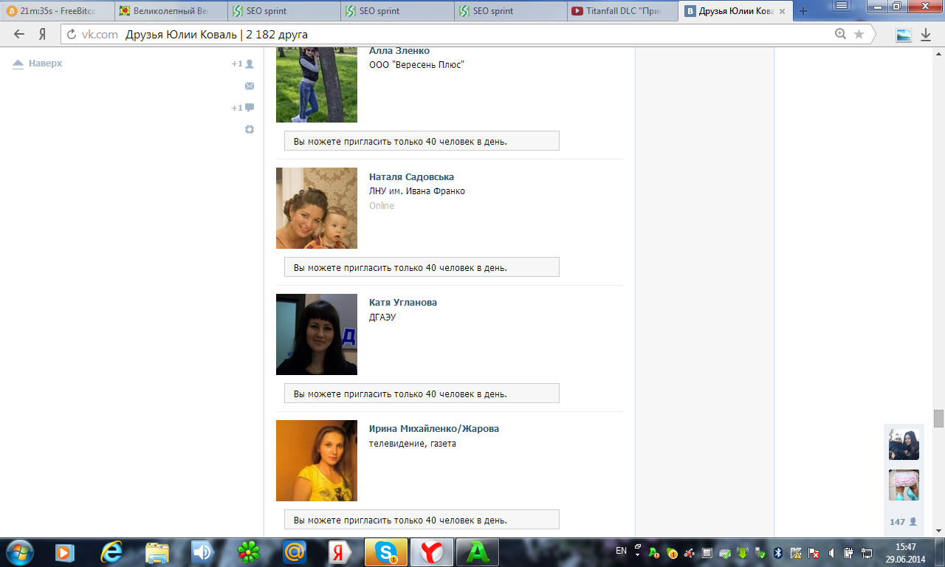The image size is (945, 567).
Task: Launch Windows Media Player from taskbar
Action: tap(65, 552)
